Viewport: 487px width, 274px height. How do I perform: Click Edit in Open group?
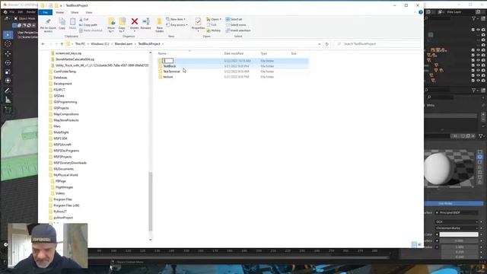[x=212, y=25]
